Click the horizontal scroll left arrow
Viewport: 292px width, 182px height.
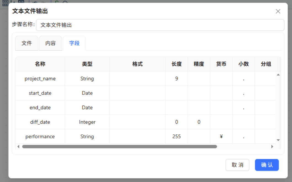[18, 147]
